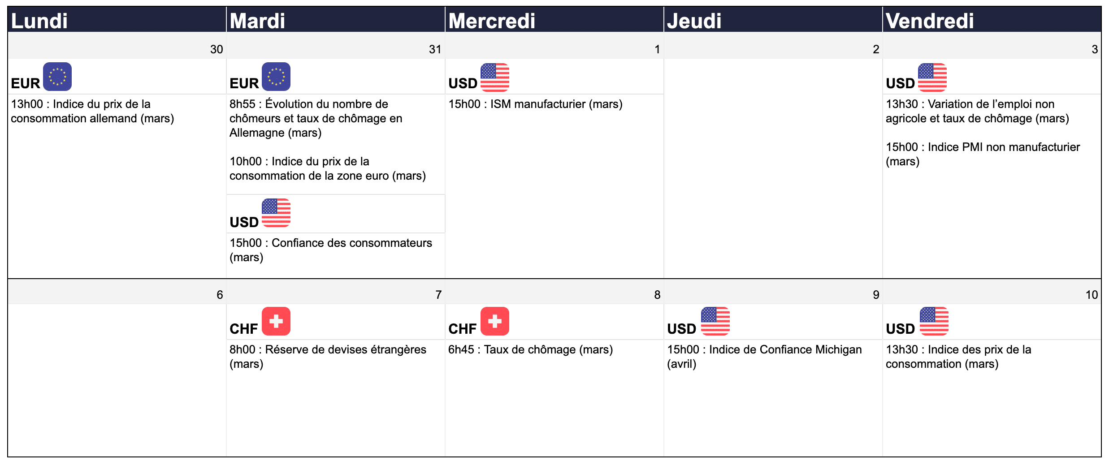This screenshot has height=465, width=1109.
Task: Open the Confiance des consommateurs (mars) event
Action: 331,250
